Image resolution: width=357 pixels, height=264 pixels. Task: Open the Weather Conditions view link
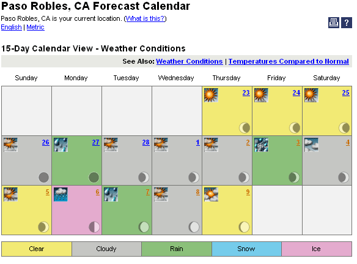tap(190, 61)
